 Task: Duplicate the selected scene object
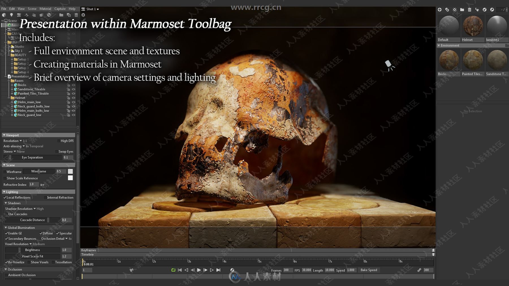point(69,15)
